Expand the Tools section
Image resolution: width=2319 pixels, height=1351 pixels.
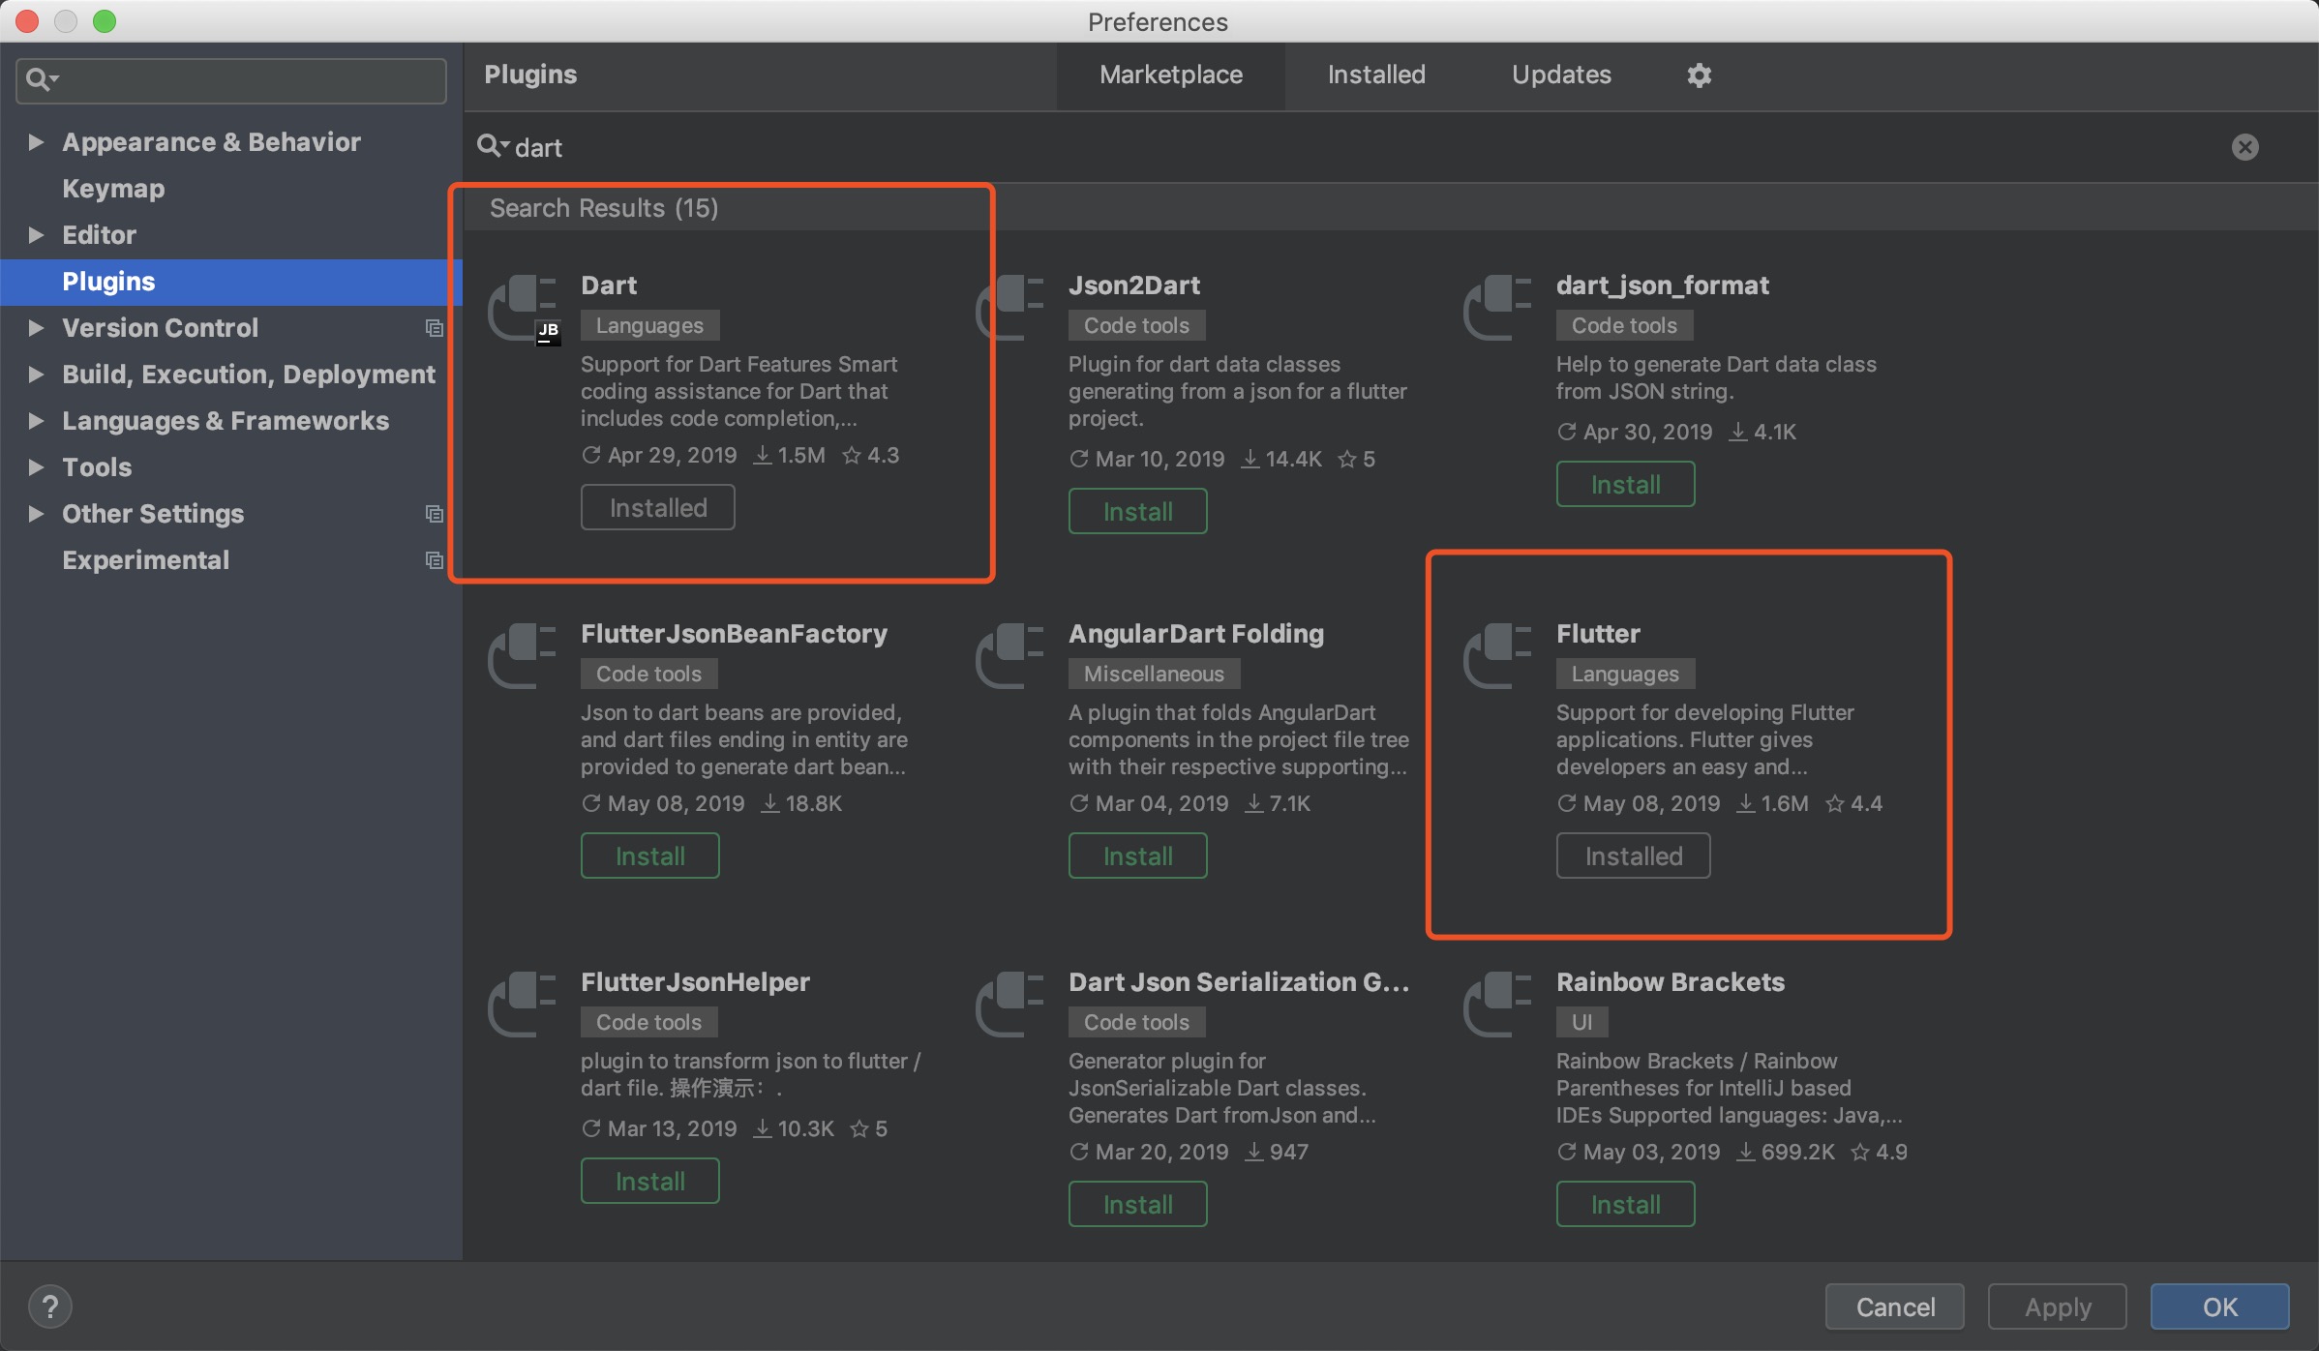coord(36,467)
